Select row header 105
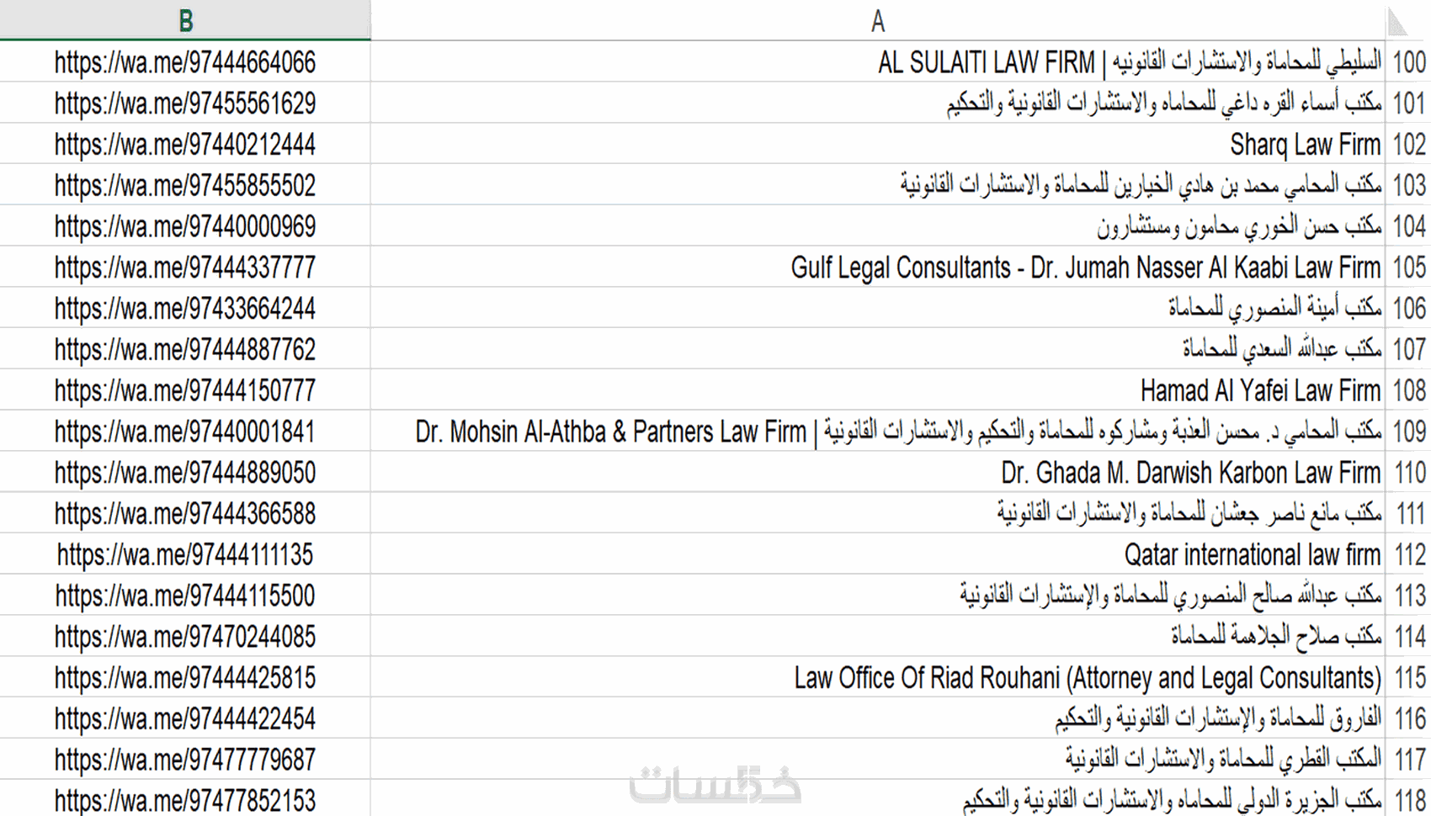Image resolution: width=1431 pixels, height=816 pixels. tap(1409, 268)
